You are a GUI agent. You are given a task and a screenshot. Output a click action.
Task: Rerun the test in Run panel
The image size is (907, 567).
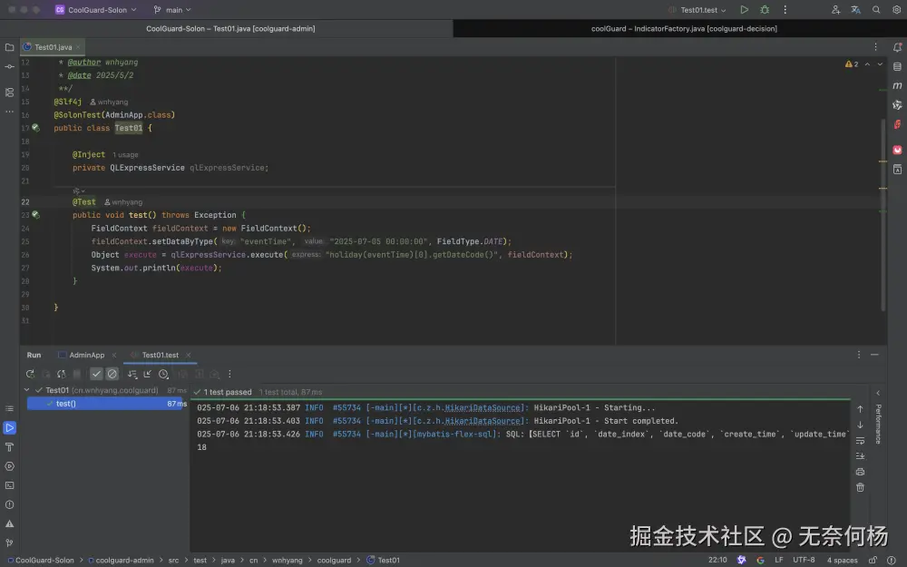(30, 375)
